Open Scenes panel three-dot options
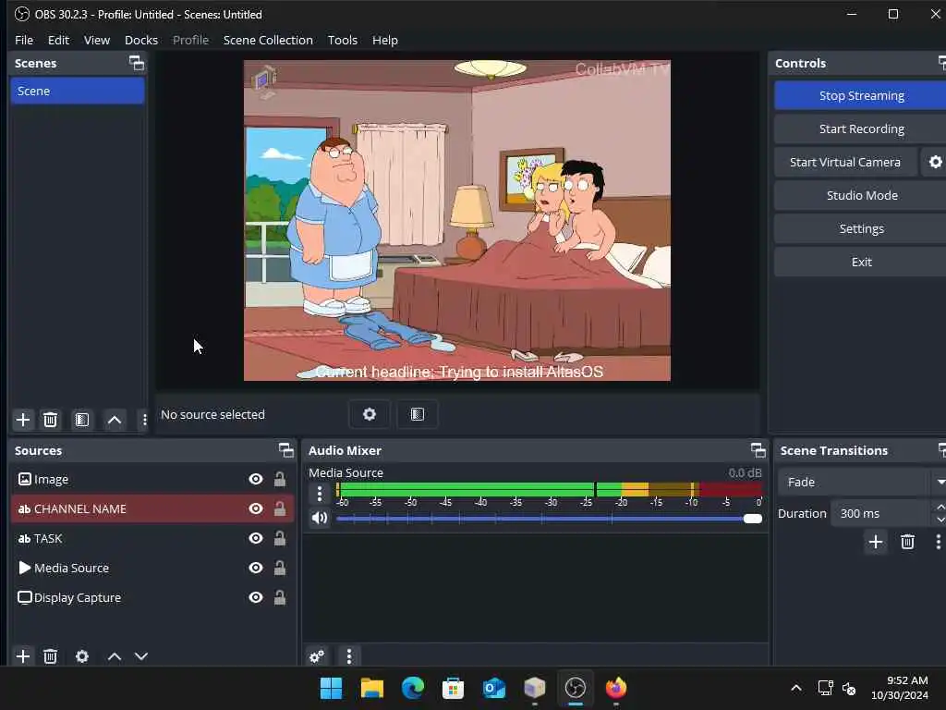Viewport: 946px width, 710px height. [x=144, y=420]
